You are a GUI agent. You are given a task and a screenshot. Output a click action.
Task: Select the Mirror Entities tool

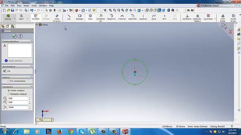point(223,18)
